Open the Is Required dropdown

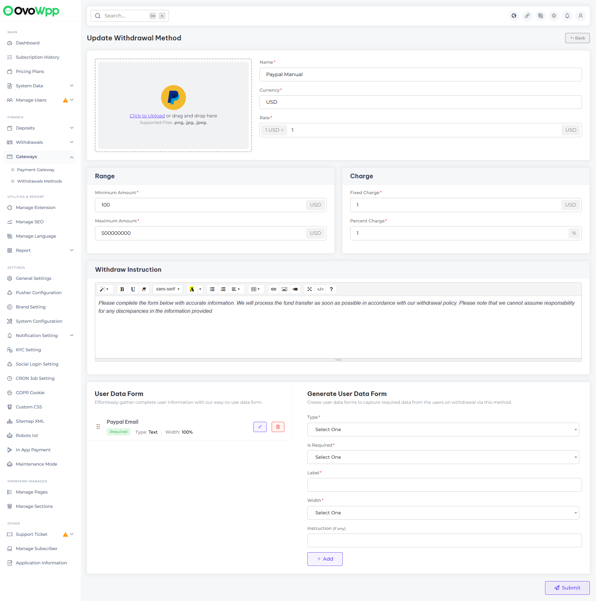click(443, 457)
